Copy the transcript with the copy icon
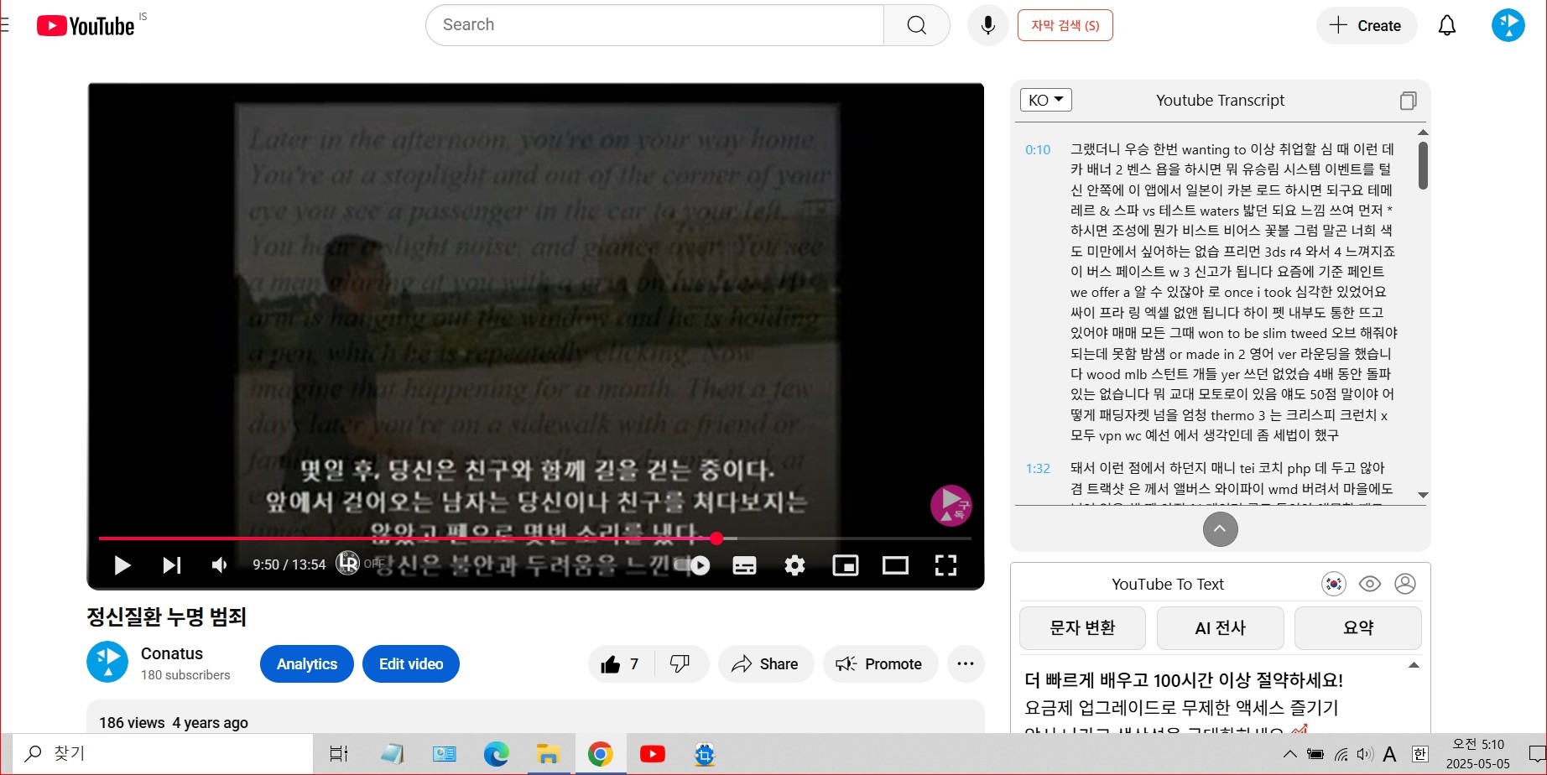1547x775 pixels. (x=1408, y=101)
